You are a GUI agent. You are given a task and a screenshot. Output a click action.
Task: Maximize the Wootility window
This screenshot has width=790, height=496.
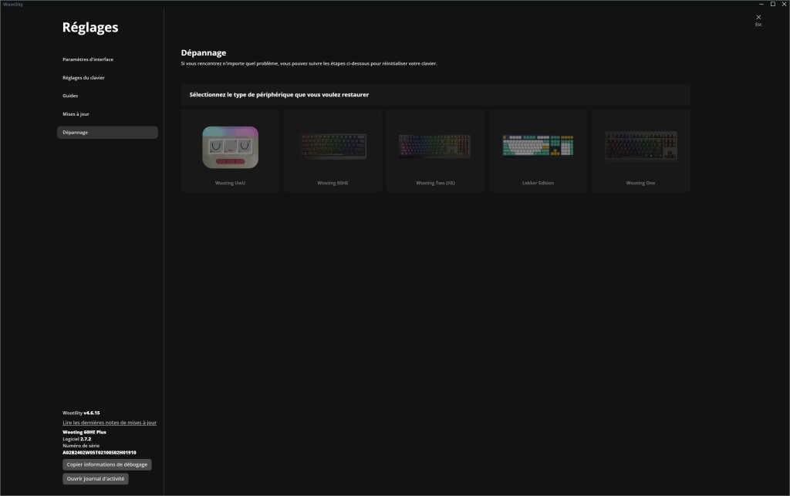point(773,4)
